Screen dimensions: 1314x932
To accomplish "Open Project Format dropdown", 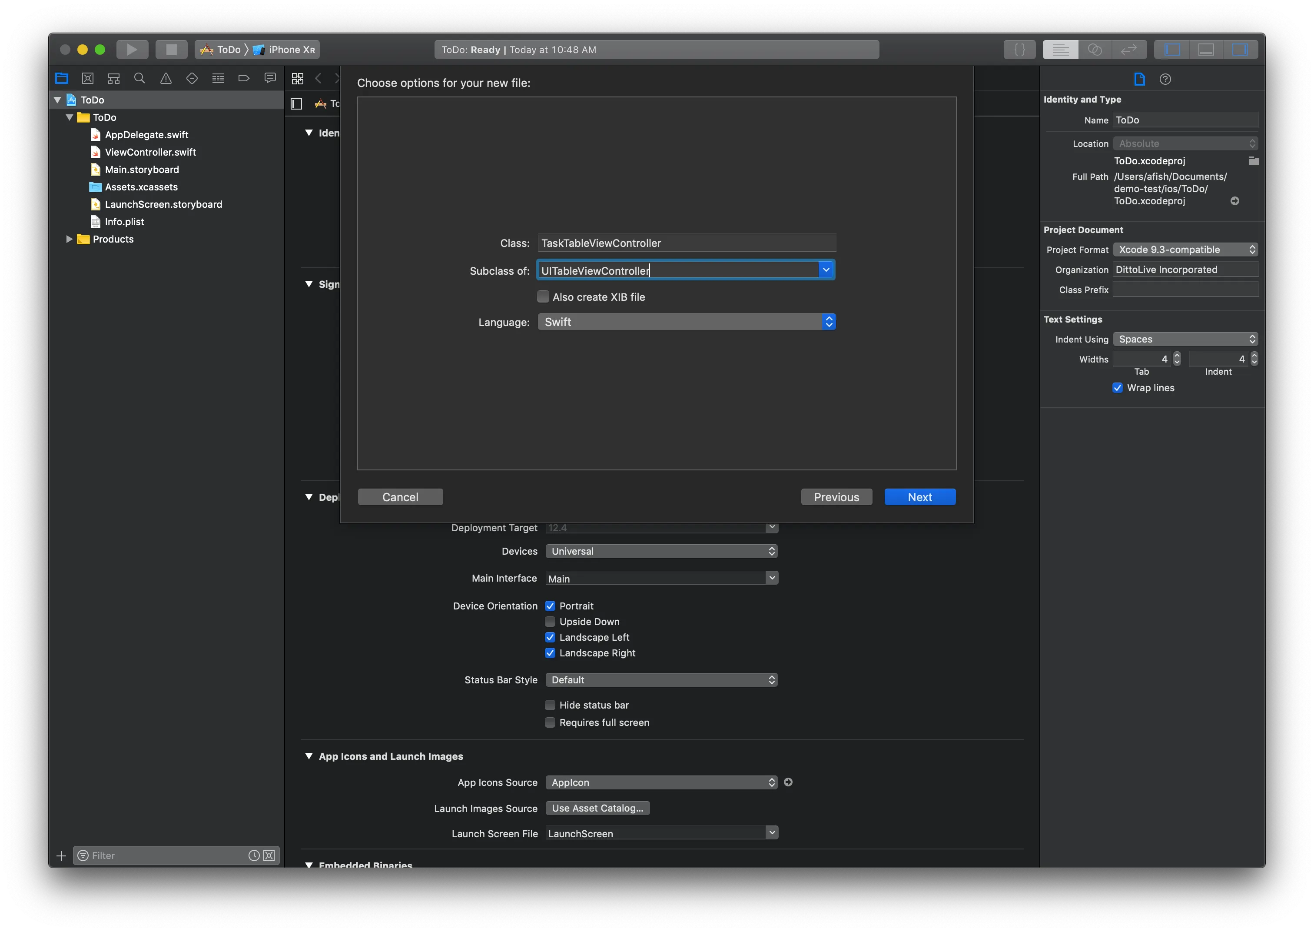I will [1185, 250].
